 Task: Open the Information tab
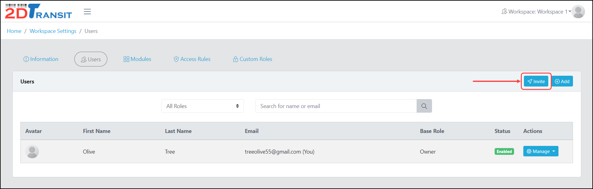click(x=41, y=59)
